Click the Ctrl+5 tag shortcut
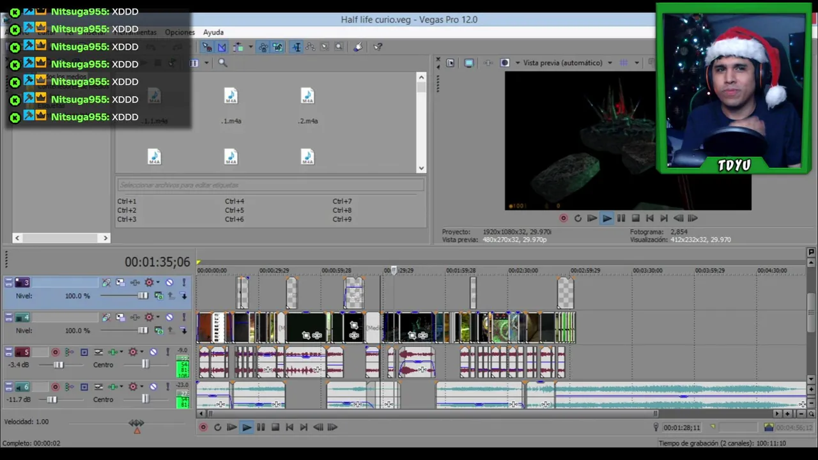 [235, 210]
